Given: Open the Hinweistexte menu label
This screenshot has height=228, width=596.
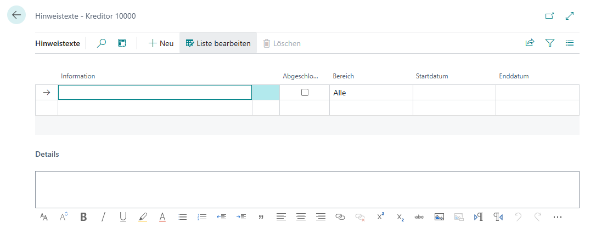Looking at the screenshot, I should (x=58, y=43).
